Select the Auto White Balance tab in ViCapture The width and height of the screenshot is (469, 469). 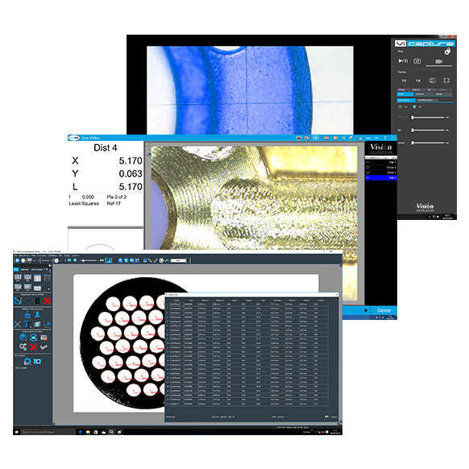(x=426, y=100)
